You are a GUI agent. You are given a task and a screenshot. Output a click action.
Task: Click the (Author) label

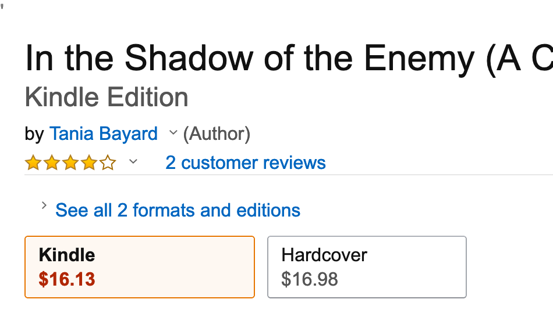(x=217, y=134)
